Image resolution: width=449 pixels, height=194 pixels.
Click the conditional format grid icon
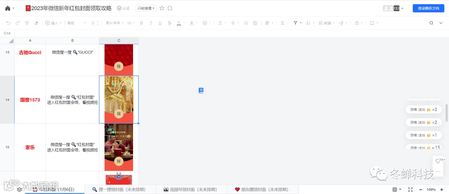267,23
